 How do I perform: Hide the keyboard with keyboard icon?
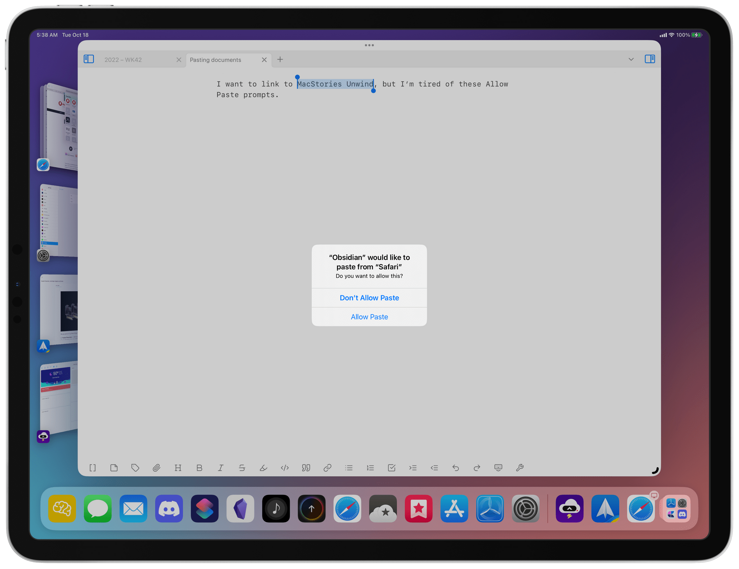tap(498, 468)
